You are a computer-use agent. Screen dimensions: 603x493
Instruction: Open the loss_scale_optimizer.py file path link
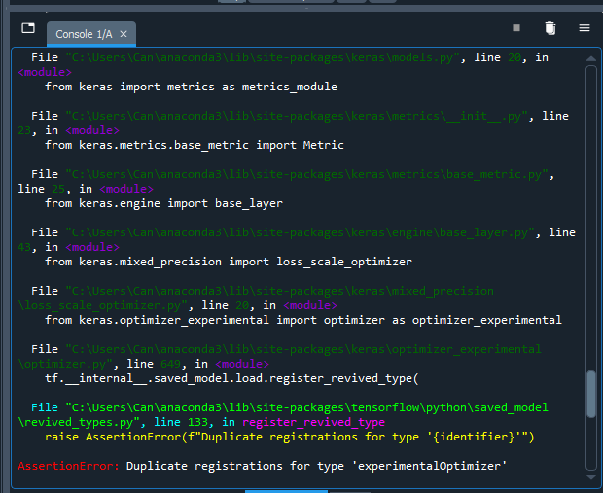coord(256,298)
